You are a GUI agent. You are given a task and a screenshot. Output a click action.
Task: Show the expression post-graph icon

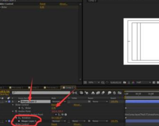(x=59, y=115)
